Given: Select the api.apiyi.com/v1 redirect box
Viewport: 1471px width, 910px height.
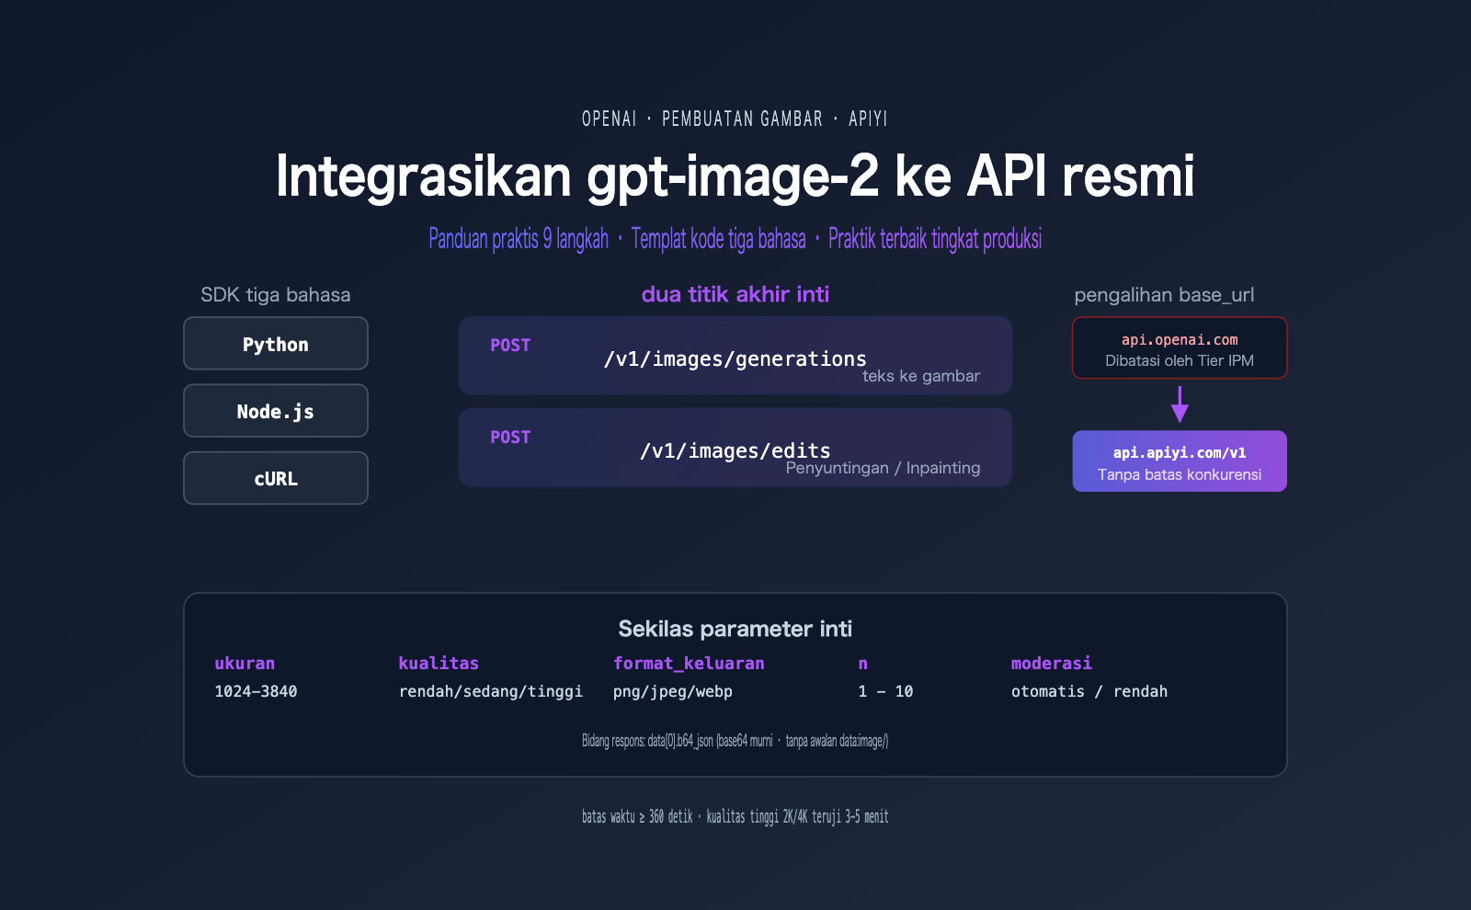Looking at the screenshot, I should [x=1180, y=461].
